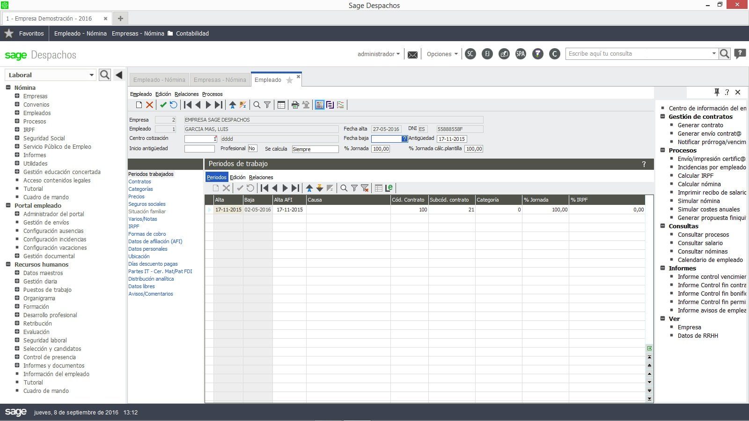The width and height of the screenshot is (749, 421).
Task: Click the green 'e' Excel export icon
Action: [389, 188]
